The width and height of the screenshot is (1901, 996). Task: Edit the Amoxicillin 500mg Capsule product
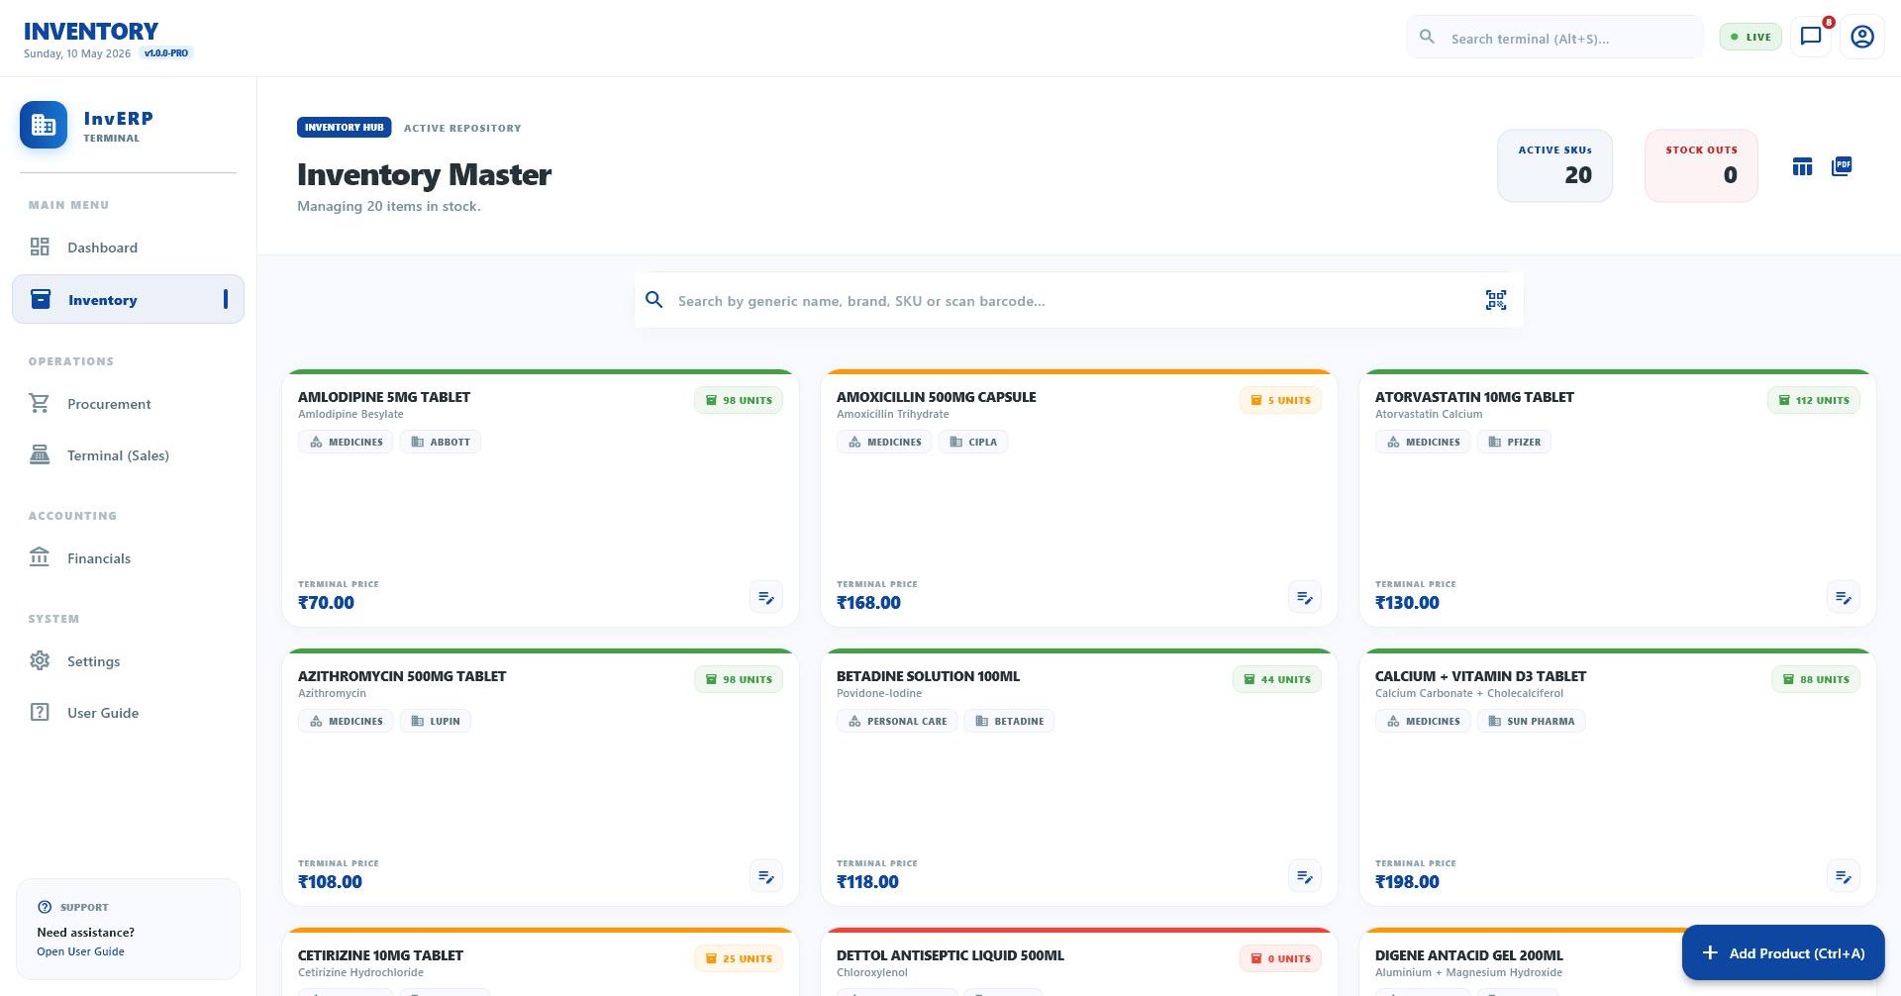[1305, 597]
